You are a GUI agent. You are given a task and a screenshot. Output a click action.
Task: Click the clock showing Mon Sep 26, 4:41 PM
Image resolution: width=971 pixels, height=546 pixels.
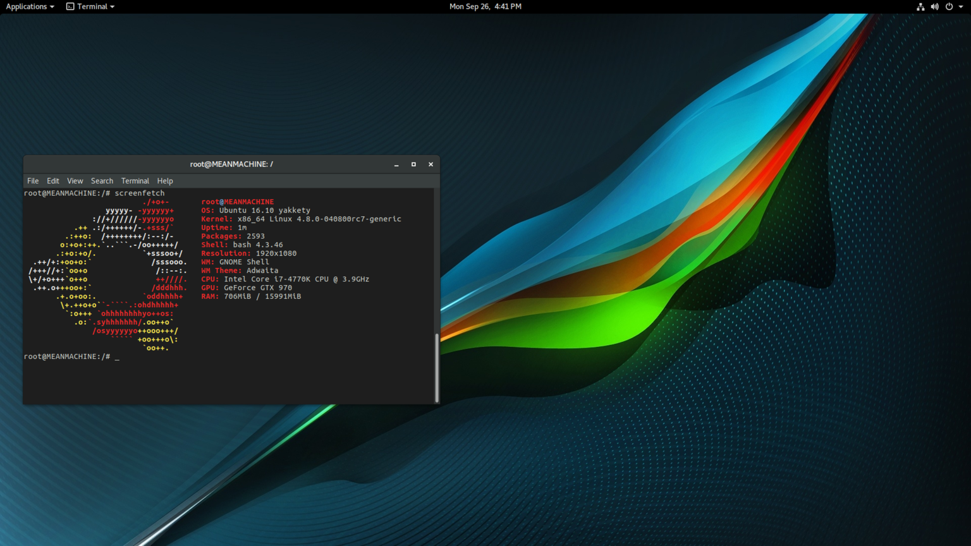pyautogui.click(x=485, y=6)
